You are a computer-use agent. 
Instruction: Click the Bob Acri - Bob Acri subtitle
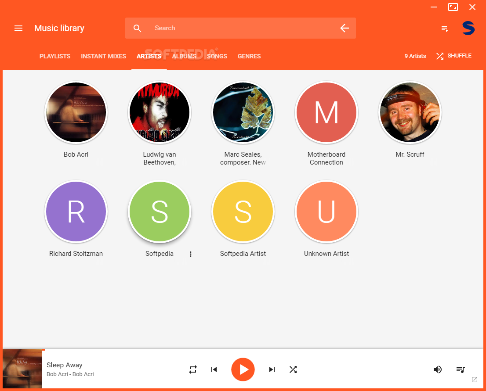[70, 374]
